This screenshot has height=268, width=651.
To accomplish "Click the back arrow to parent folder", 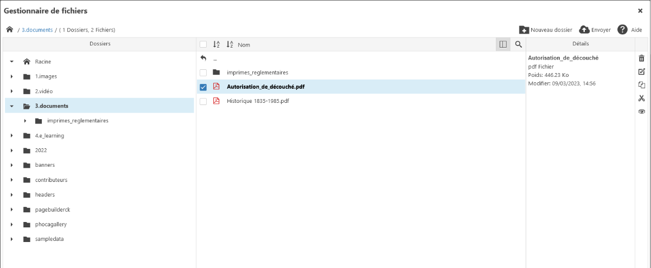I will (203, 58).
